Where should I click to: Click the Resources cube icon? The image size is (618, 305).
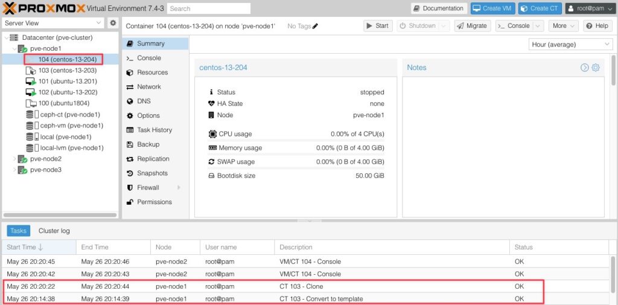(130, 72)
